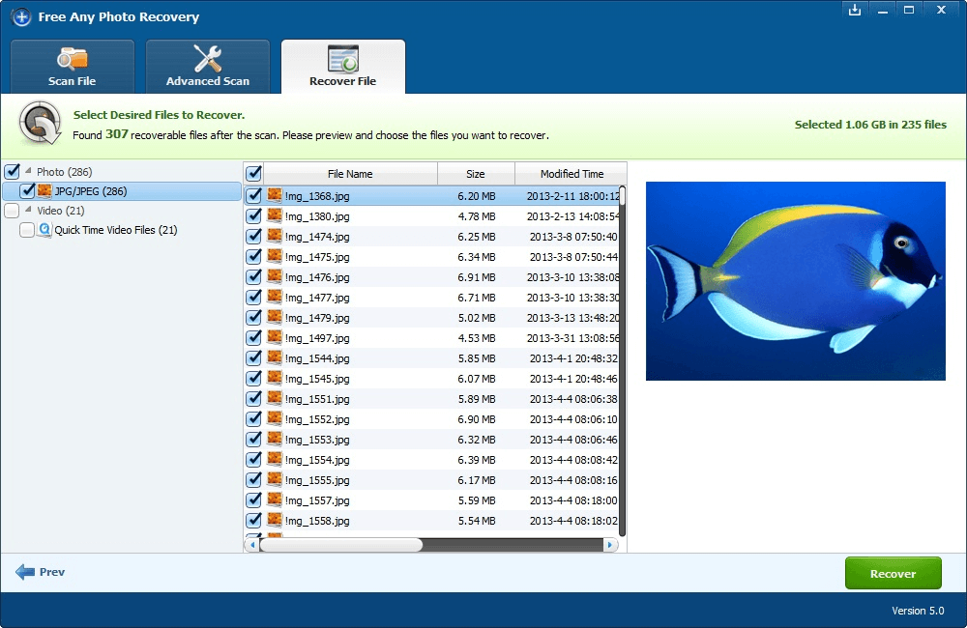Go back using the Prev button

click(x=40, y=572)
